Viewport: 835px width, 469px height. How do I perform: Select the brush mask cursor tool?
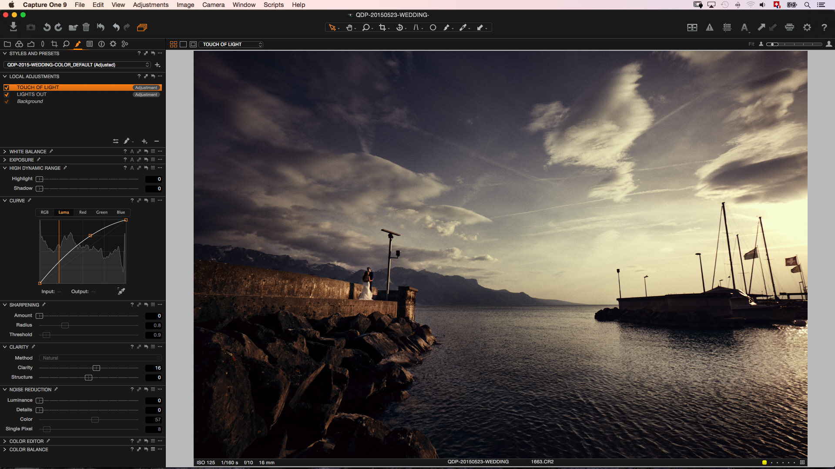(446, 27)
